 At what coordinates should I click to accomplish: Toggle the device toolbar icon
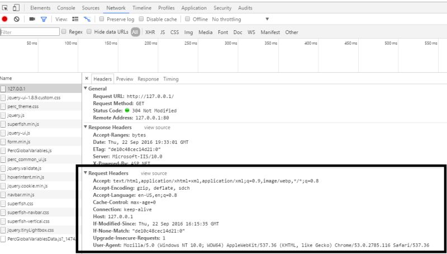[x=16, y=8]
